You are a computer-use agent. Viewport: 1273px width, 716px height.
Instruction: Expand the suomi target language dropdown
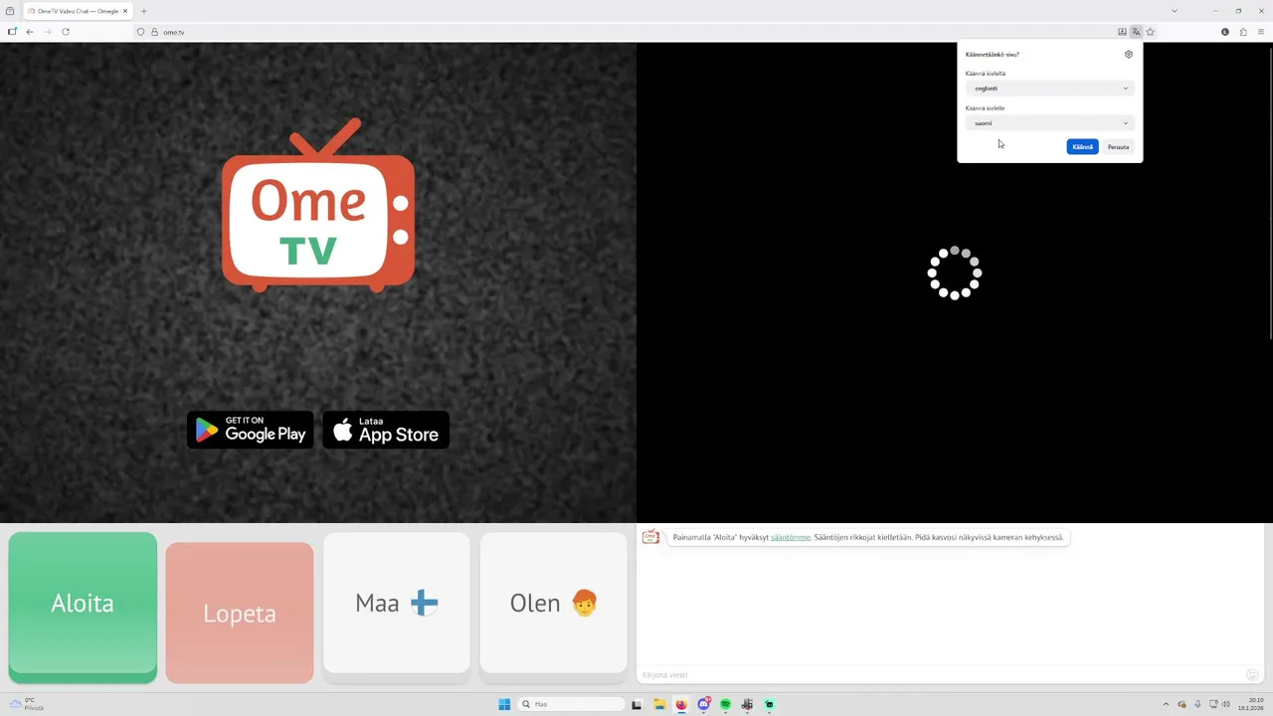tap(1050, 123)
